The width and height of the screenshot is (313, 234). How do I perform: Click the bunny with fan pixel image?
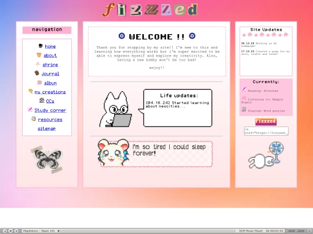[x=266, y=155]
